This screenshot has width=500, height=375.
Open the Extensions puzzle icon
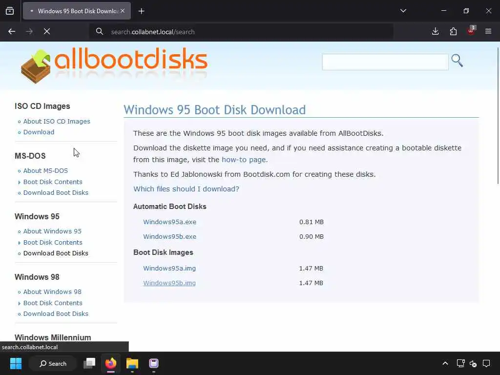453,31
